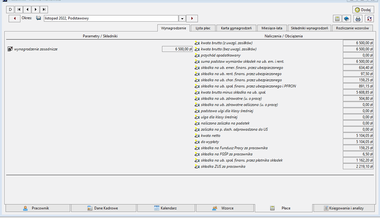Click icon beside podstawa ulgi dla klasy średniej
The width and height of the screenshot is (380, 219).
coord(197,111)
